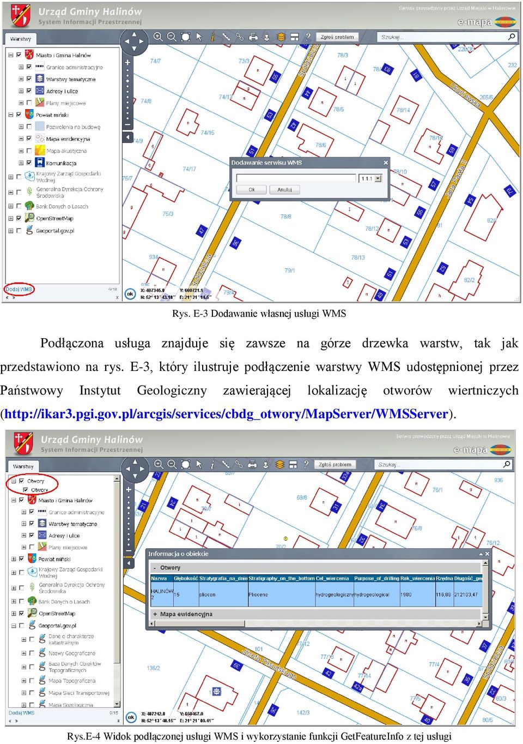Click zoom slider track in Rys. E-4 map
Screen dimensions: 523x744
click(129, 520)
